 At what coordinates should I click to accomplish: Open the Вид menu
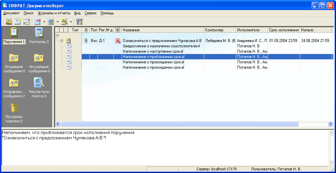tap(78, 13)
